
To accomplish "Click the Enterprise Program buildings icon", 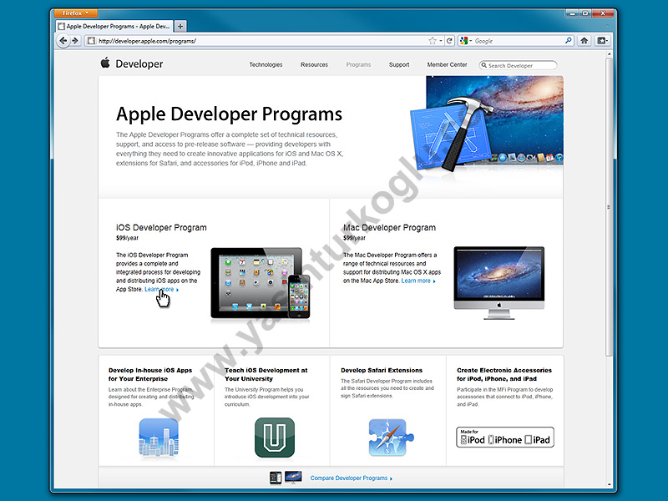I will click(159, 438).
